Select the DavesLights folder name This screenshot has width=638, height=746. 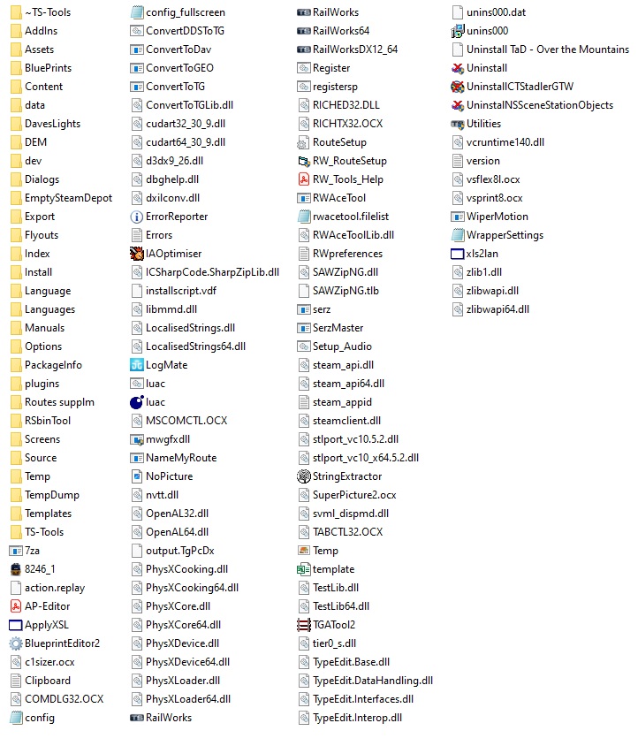[x=53, y=124]
